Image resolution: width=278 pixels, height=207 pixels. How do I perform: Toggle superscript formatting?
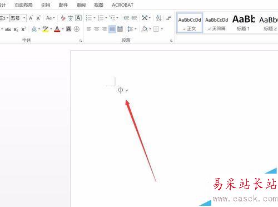(23, 29)
